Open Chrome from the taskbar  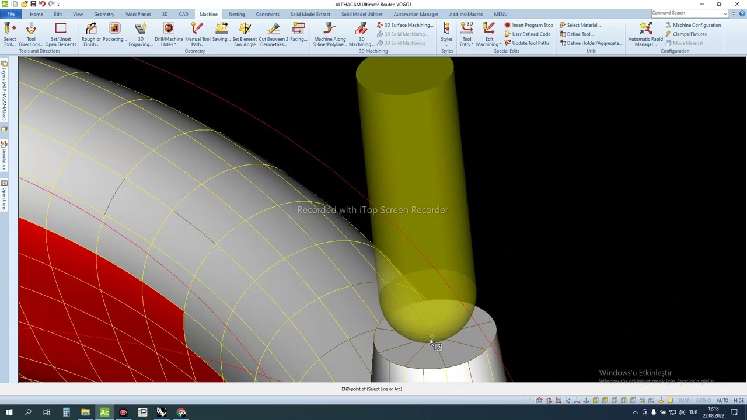(x=181, y=412)
